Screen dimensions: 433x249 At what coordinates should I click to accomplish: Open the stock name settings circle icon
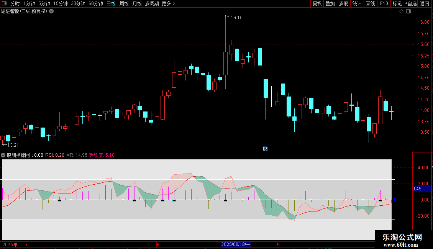(x=51, y=11)
